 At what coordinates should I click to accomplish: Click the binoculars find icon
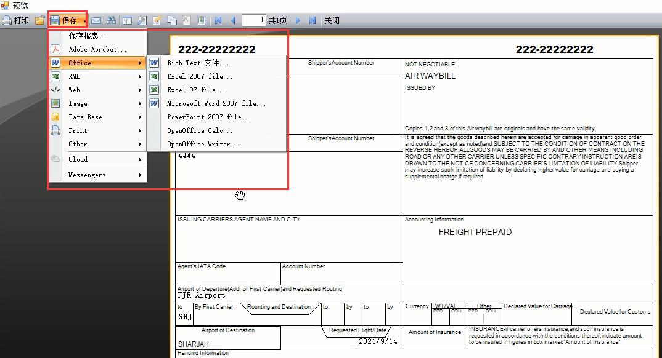point(112,20)
